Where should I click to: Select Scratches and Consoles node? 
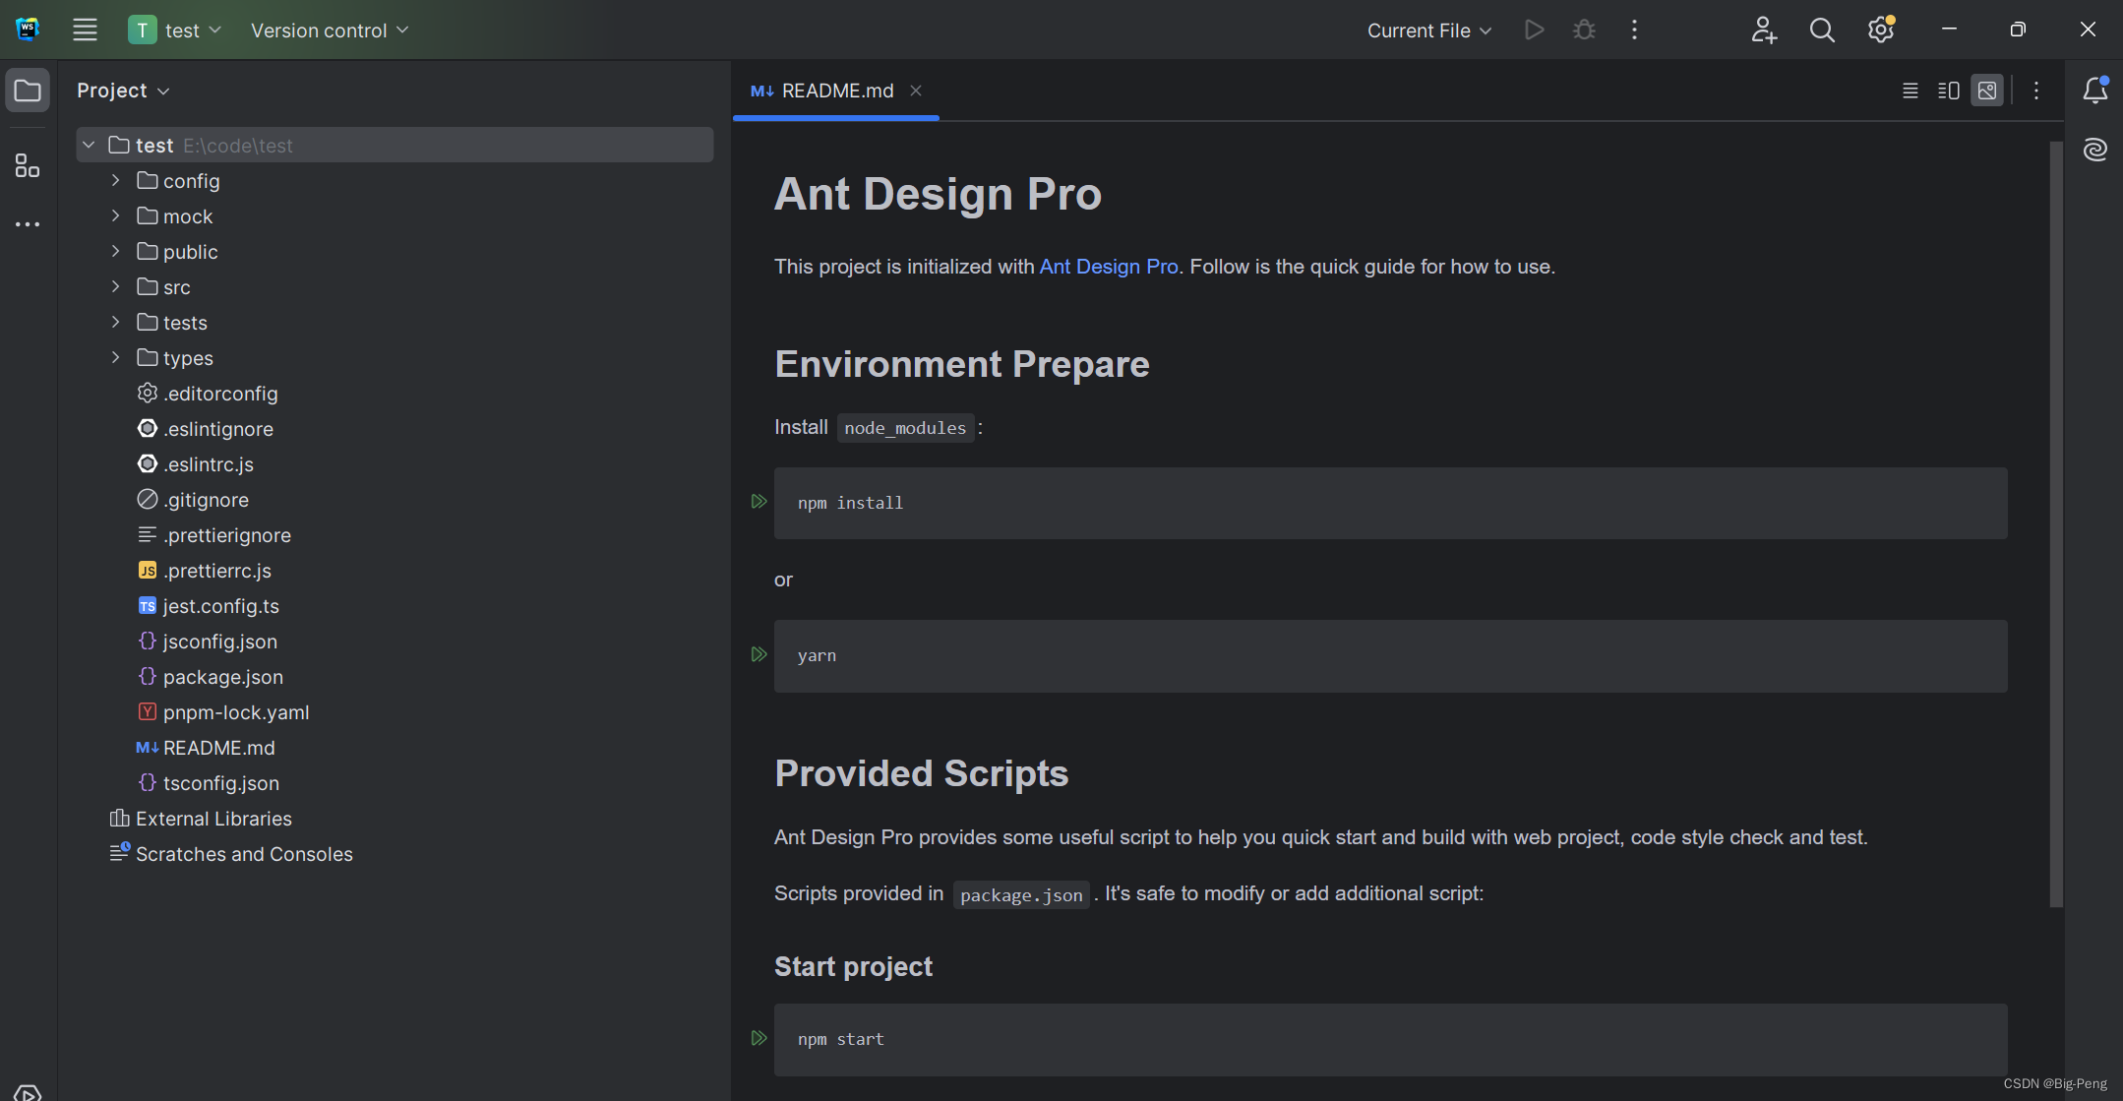[231, 854]
